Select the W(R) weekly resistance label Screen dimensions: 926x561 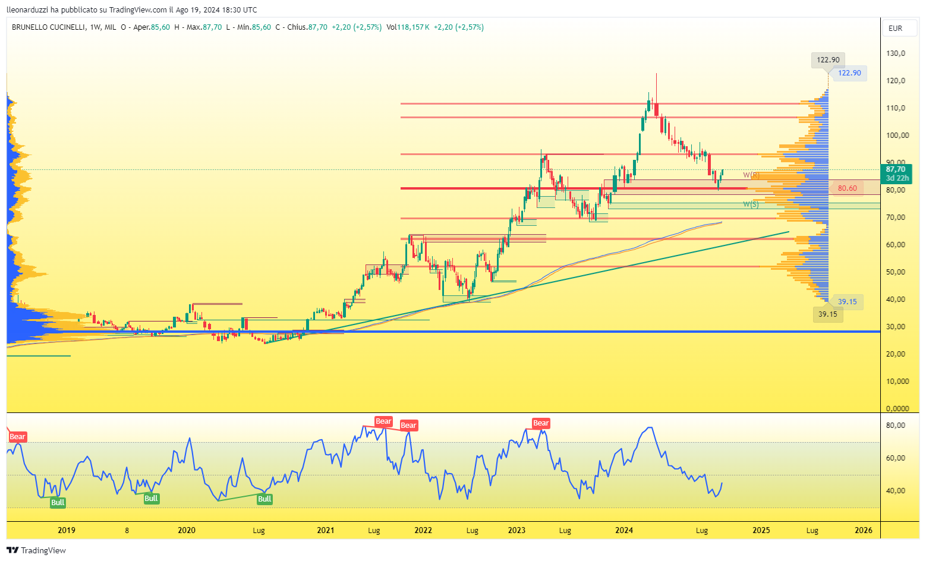tap(751, 175)
